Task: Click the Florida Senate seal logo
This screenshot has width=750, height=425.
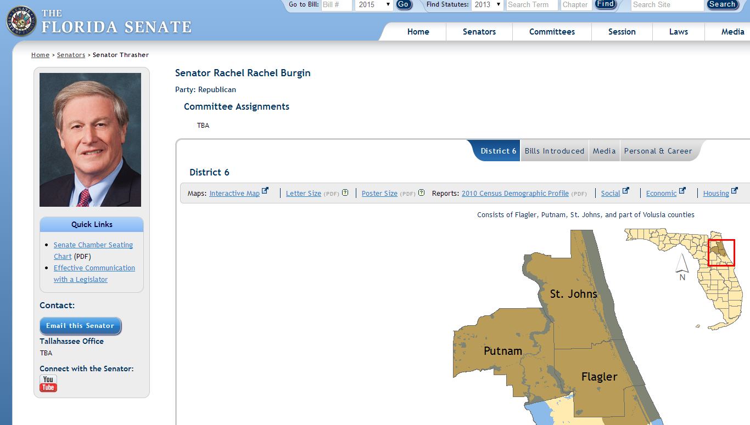Action: [21, 21]
